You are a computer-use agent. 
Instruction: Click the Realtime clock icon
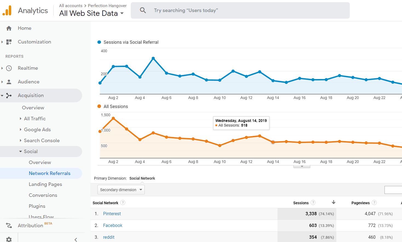pos(9,68)
